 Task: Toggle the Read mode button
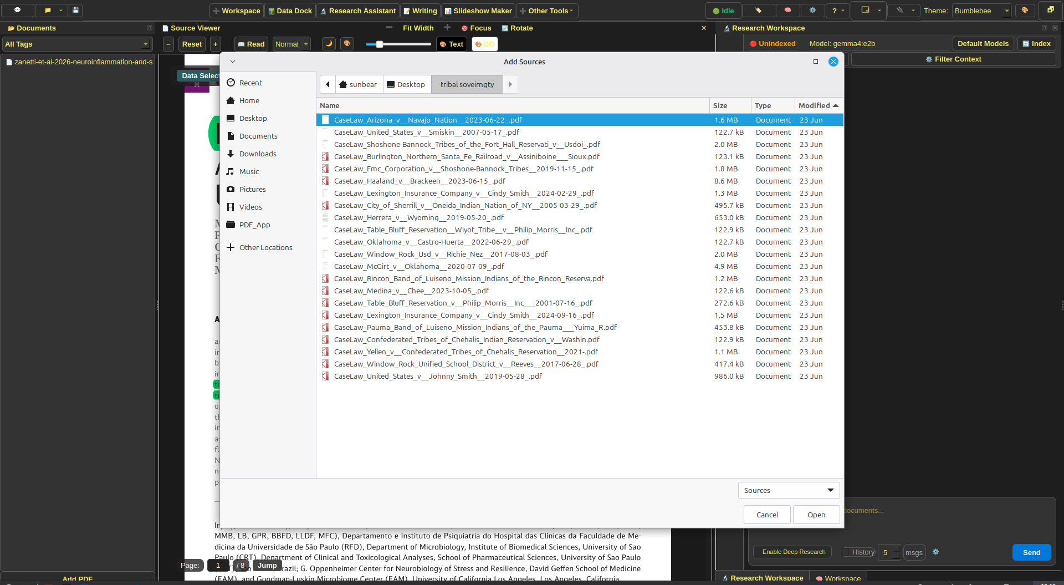click(x=252, y=44)
